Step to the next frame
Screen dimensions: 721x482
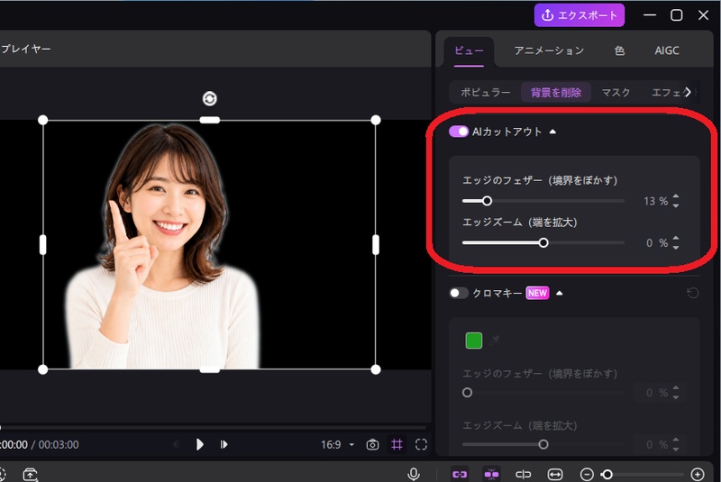(x=224, y=444)
